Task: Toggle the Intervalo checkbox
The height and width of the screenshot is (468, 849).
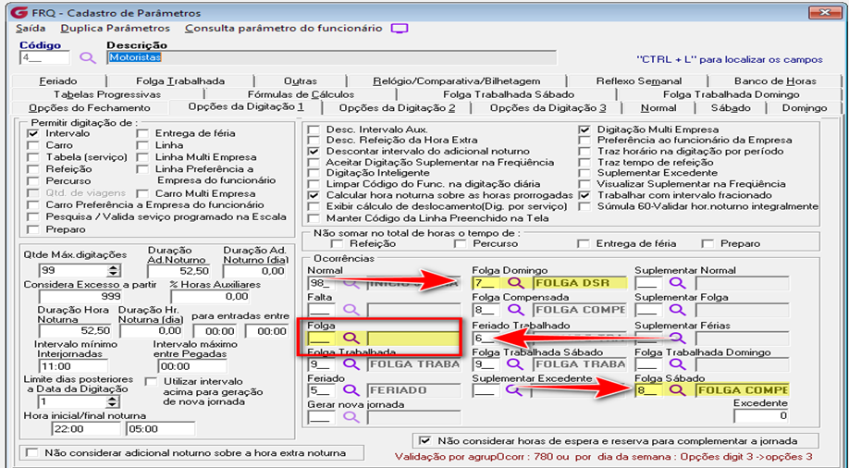Action: pos(33,133)
